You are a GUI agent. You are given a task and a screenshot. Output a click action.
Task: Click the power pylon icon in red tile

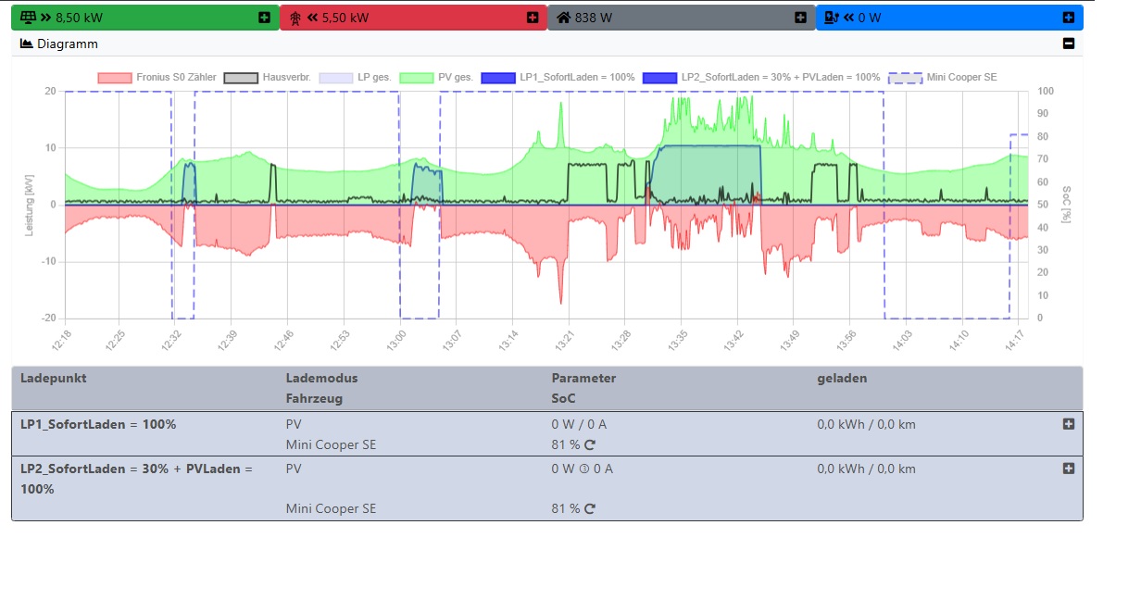(x=295, y=18)
